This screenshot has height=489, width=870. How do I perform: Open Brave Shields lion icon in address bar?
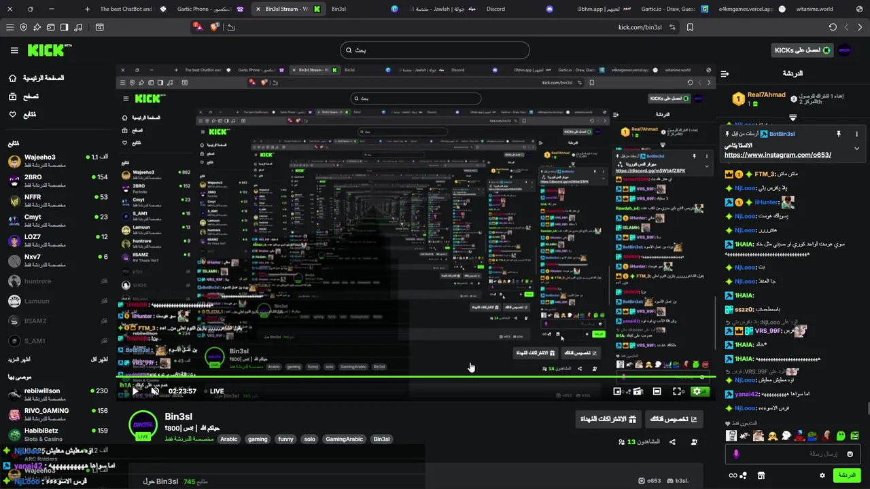[x=215, y=27]
